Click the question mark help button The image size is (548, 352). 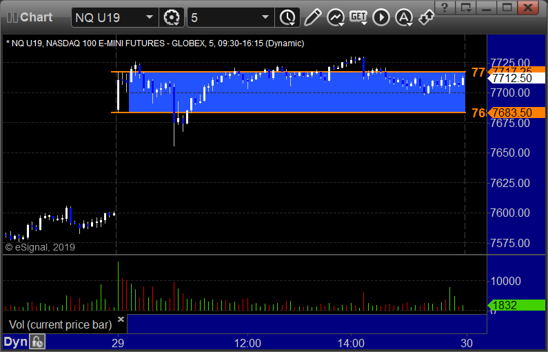(x=445, y=8)
